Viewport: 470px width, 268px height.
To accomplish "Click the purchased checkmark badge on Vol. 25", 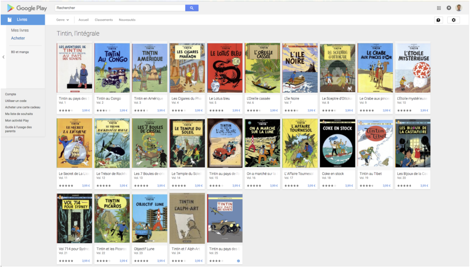I will (x=238, y=261).
